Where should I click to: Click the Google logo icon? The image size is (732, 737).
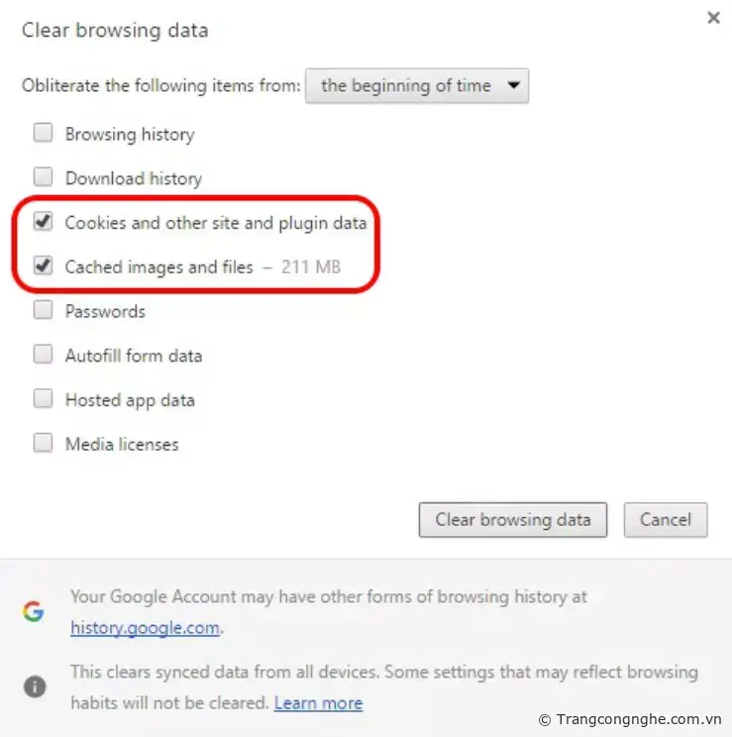pos(34,611)
